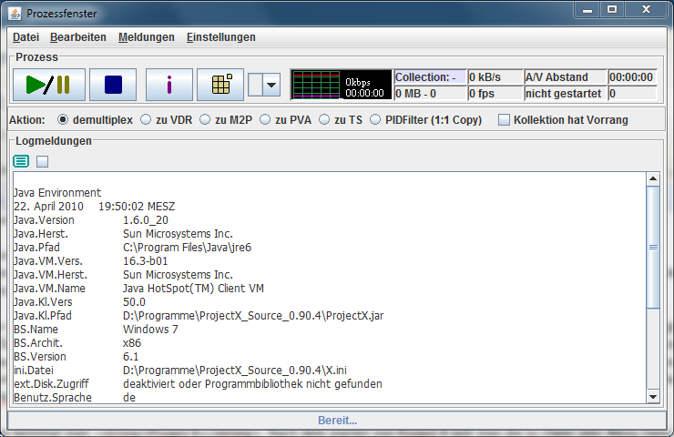This screenshot has width=674, height=437.
Task: Click the Java.Pfad jre6 log line
Action: tap(132, 247)
